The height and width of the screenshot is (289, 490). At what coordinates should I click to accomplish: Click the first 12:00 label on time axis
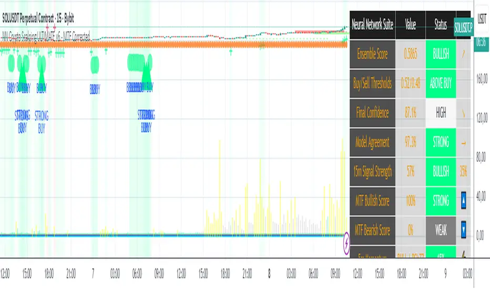coord(5,274)
